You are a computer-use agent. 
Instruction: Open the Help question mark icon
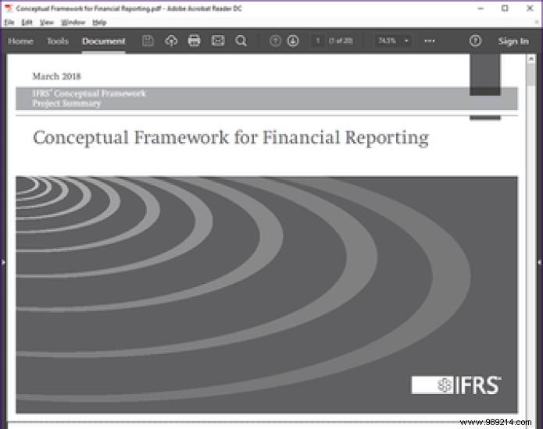pyautogui.click(x=475, y=41)
